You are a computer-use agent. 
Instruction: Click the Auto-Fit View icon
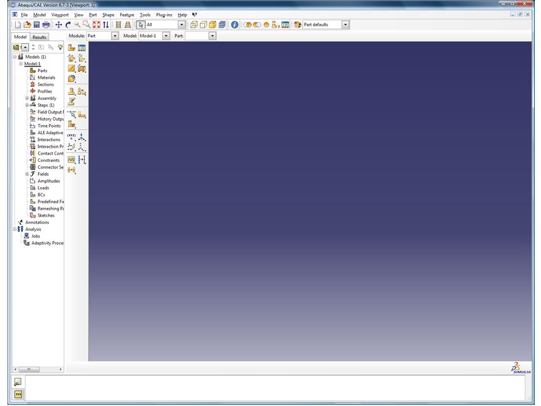96,25
